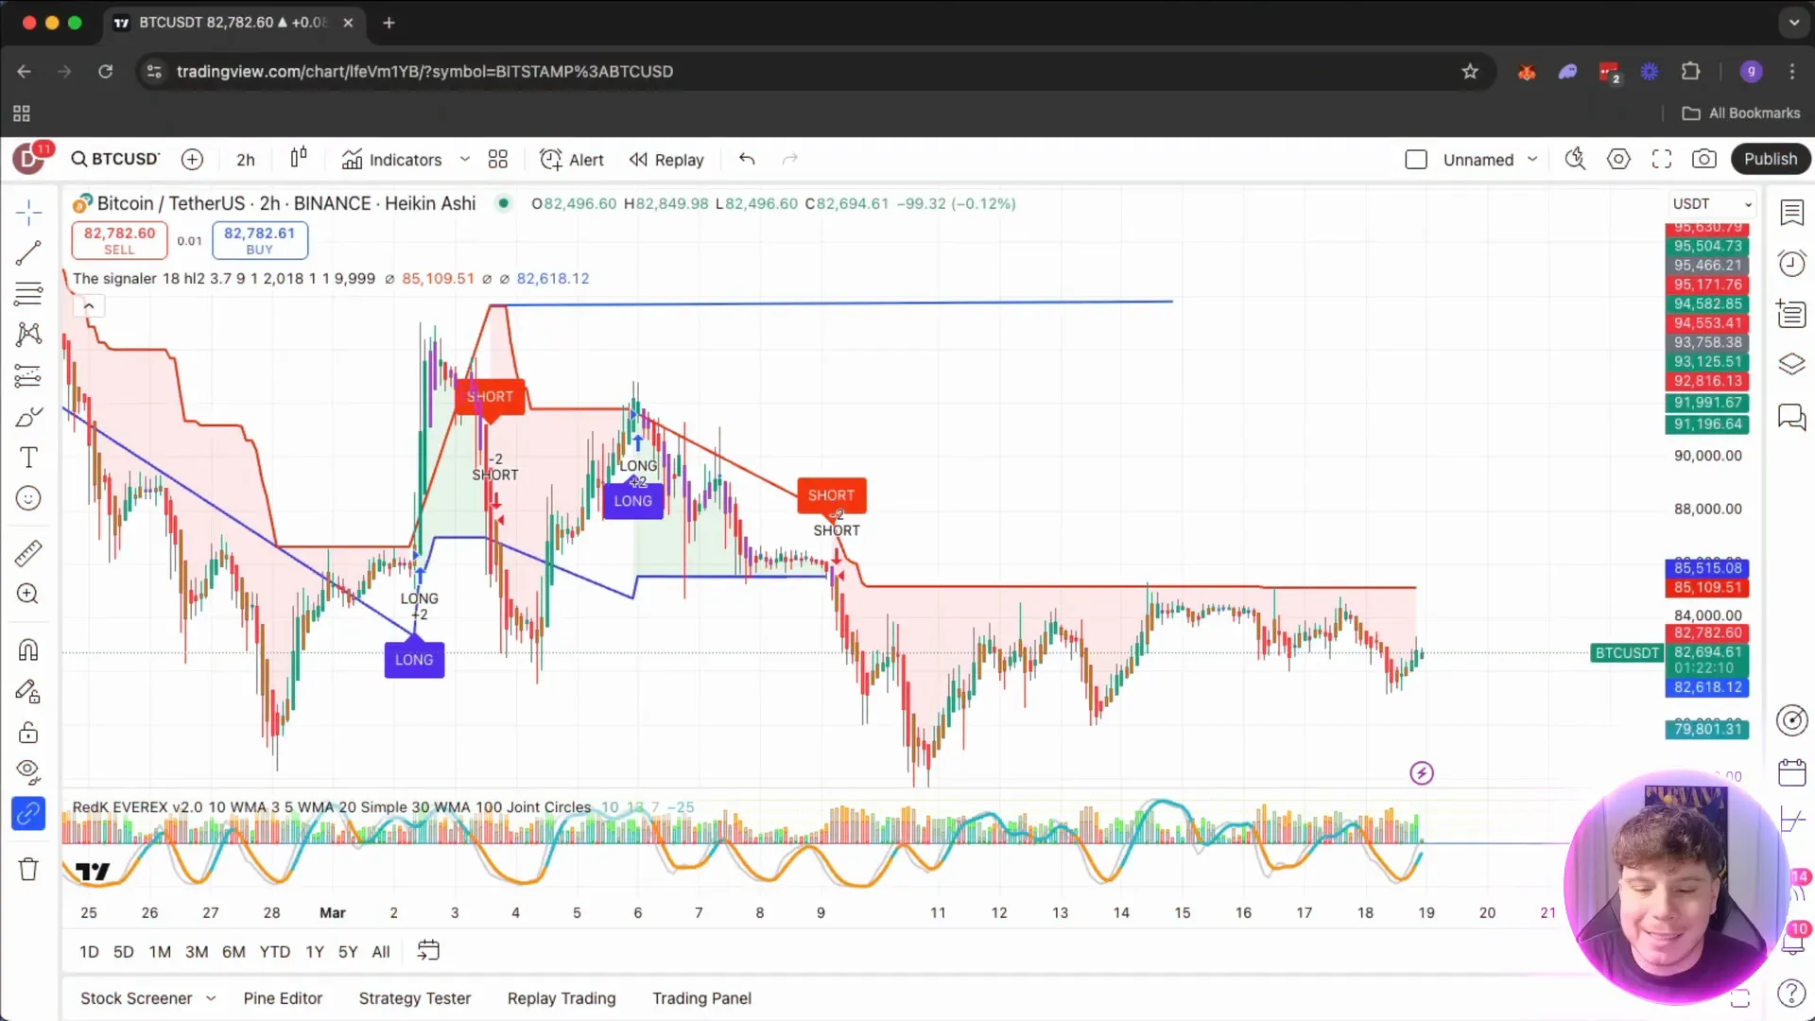
Task: Open the Fibonacci retracement tools
Action: point(28,294)
